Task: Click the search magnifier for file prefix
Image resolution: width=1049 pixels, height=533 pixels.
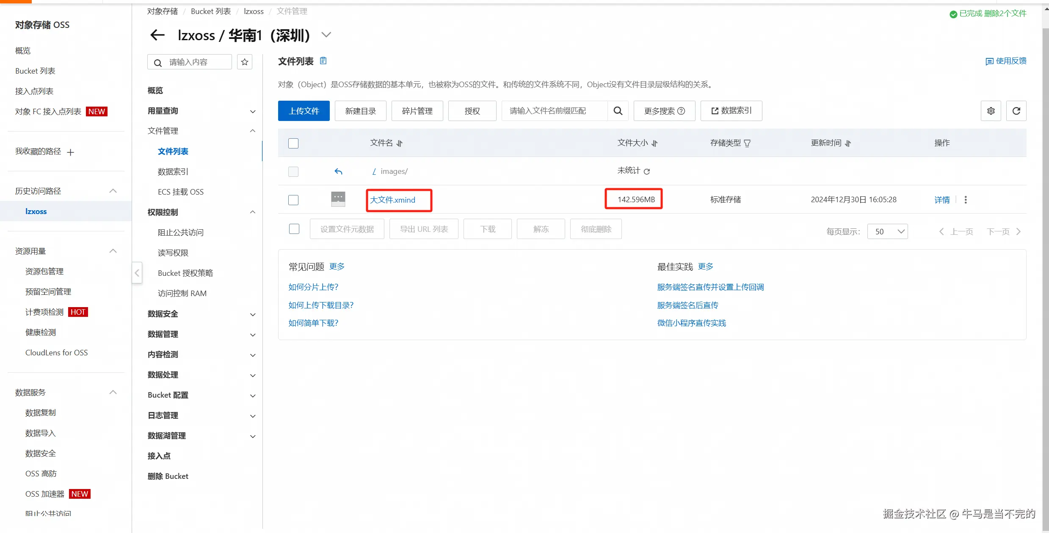Action: tap(618, 111)
